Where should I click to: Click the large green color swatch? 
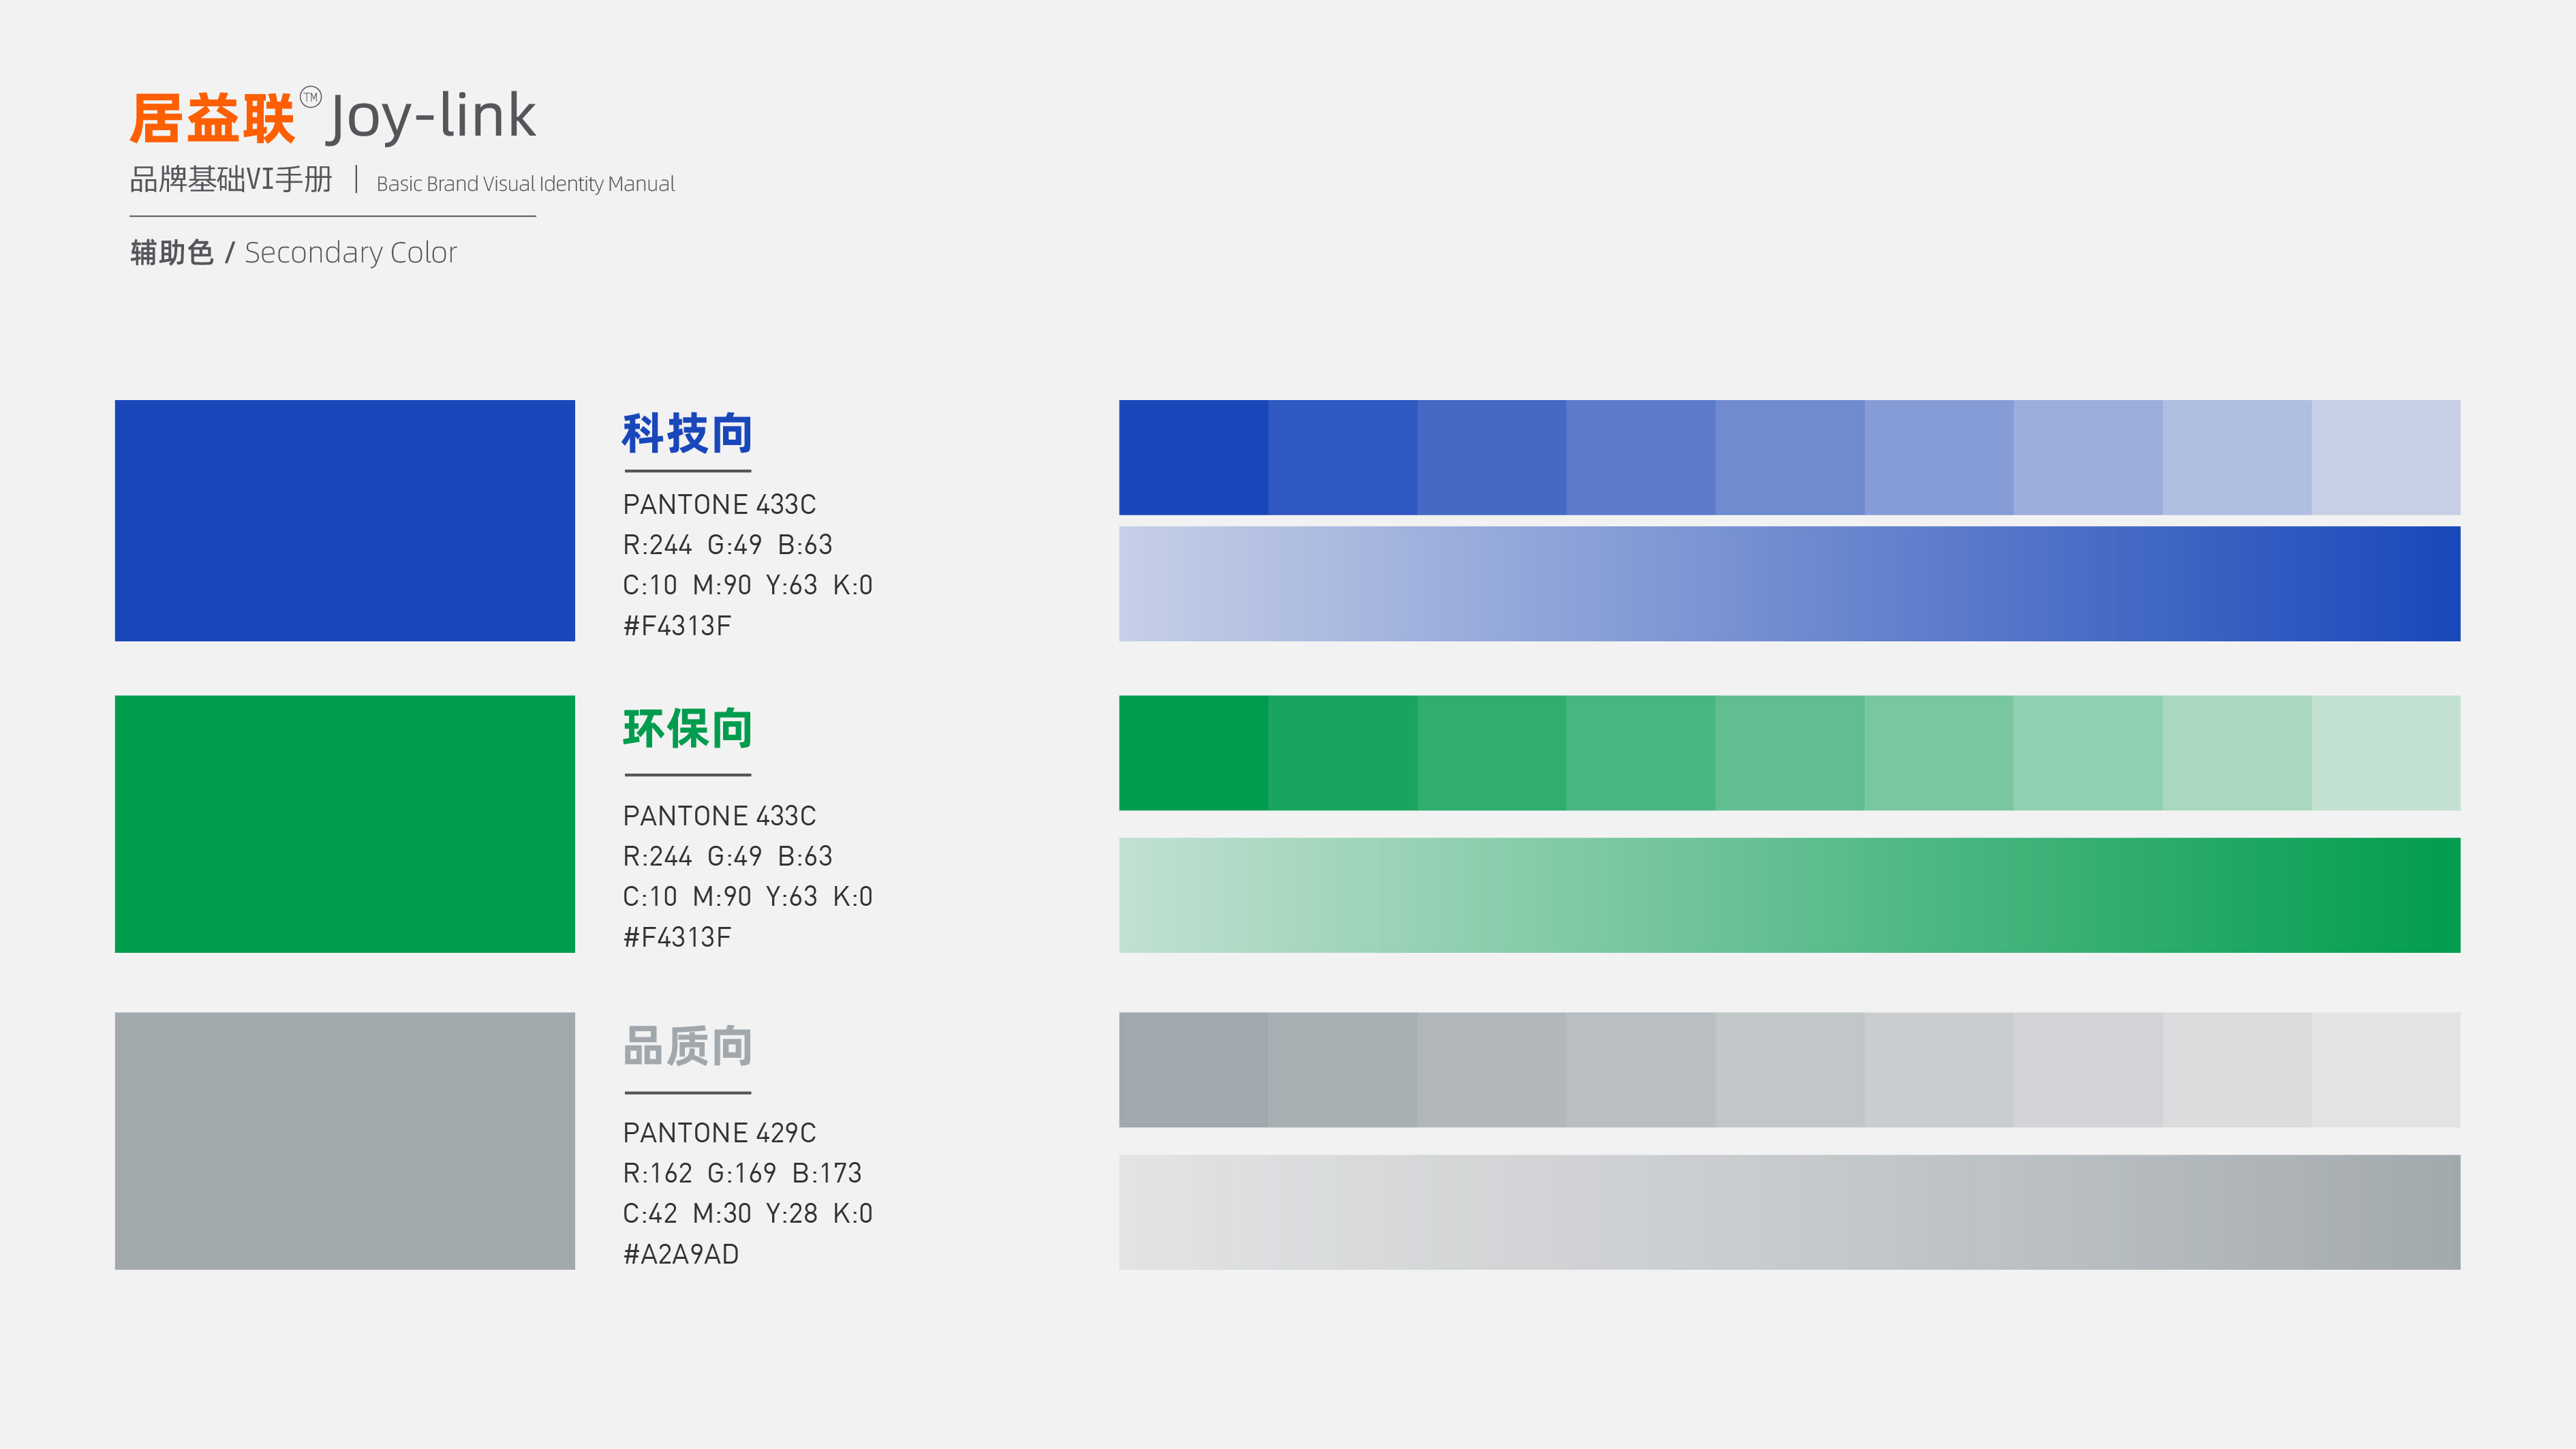click(x=344, y=823)
